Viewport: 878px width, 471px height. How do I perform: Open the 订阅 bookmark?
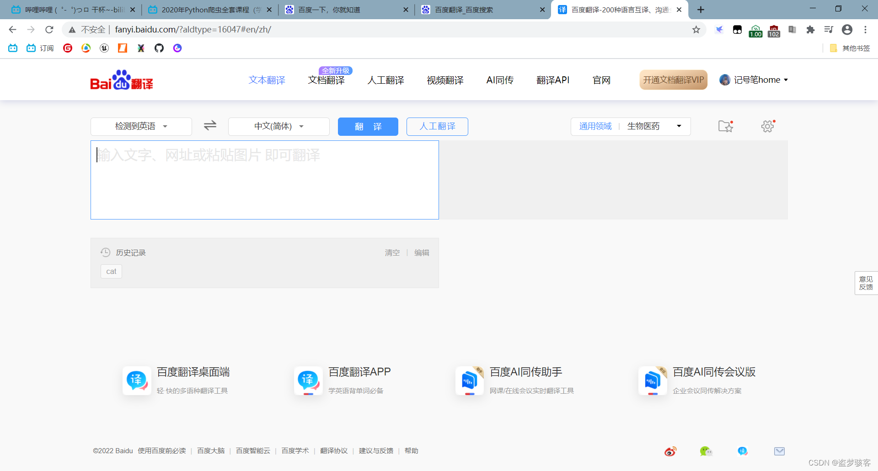[40, 48]
